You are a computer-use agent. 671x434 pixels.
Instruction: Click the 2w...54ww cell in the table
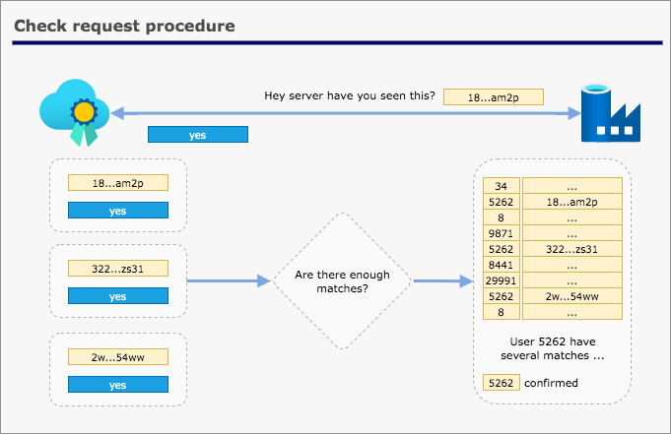pyautogui.click(x=572, y=296)
